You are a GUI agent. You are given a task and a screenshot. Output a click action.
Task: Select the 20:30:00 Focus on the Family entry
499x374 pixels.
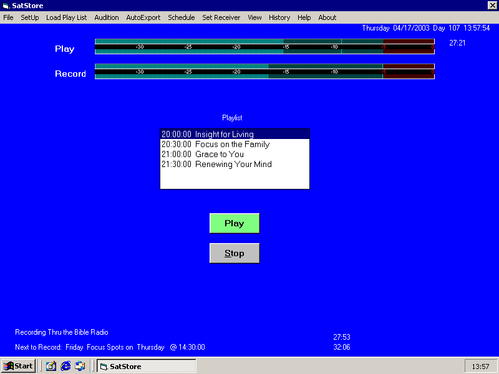pos(235,144)
